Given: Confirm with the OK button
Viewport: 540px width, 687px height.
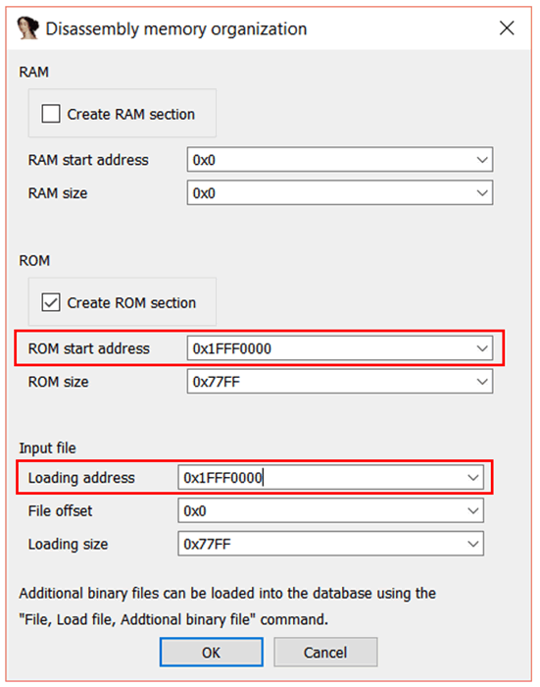Looking at the screenshot, I should 212,652.
